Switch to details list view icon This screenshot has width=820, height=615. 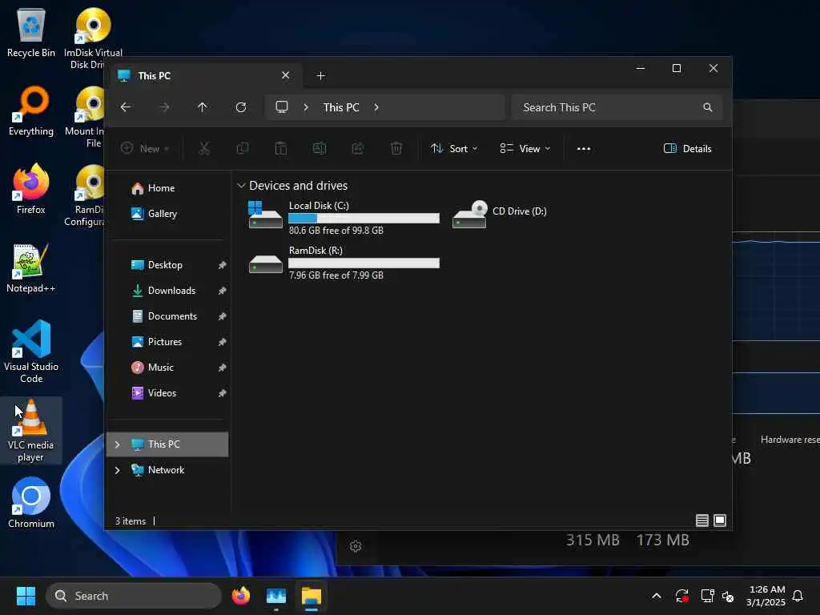click(x=702, y=521)
